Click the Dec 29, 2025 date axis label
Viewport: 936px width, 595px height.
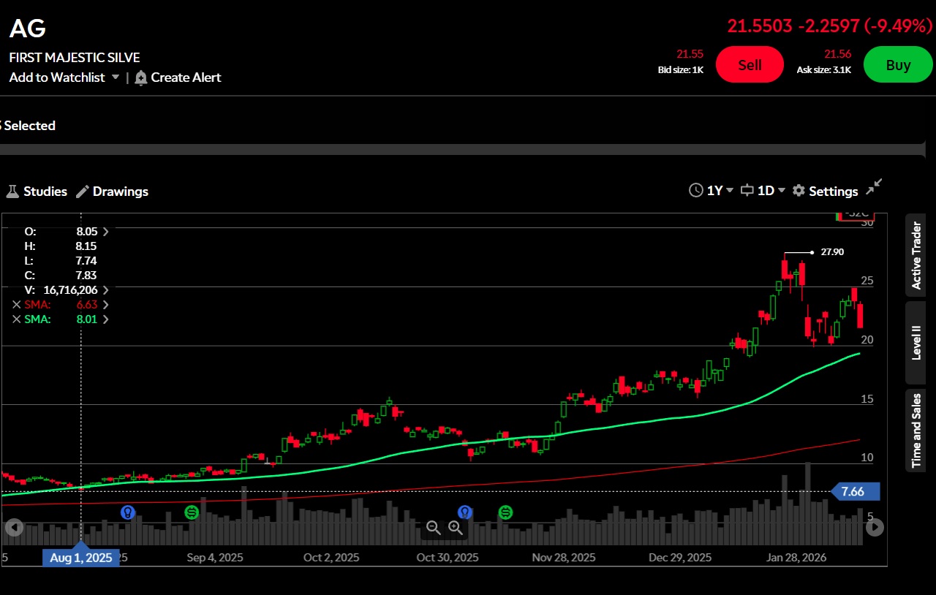coord(680,558)
